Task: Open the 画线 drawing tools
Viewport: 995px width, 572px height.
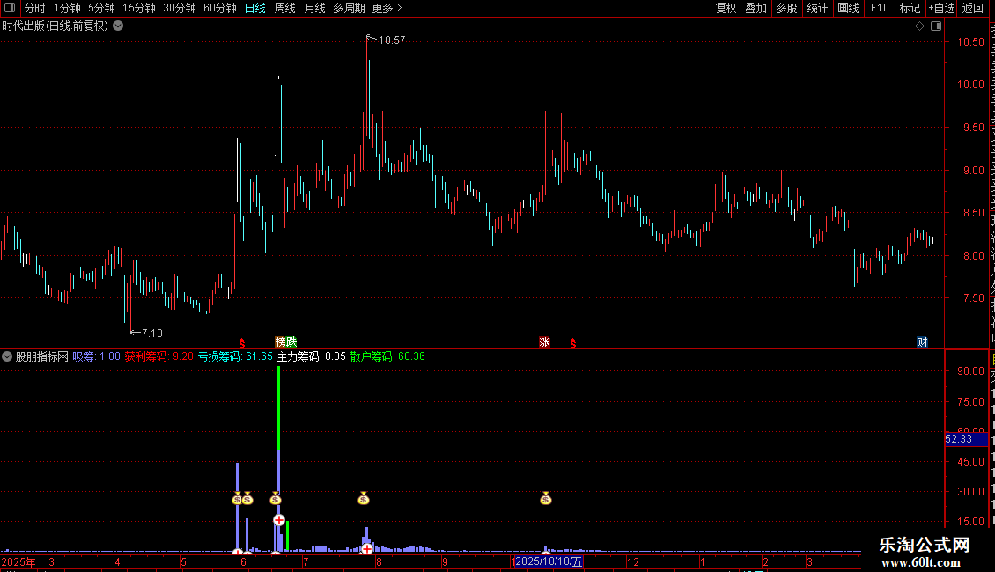Action: [848, 8]
